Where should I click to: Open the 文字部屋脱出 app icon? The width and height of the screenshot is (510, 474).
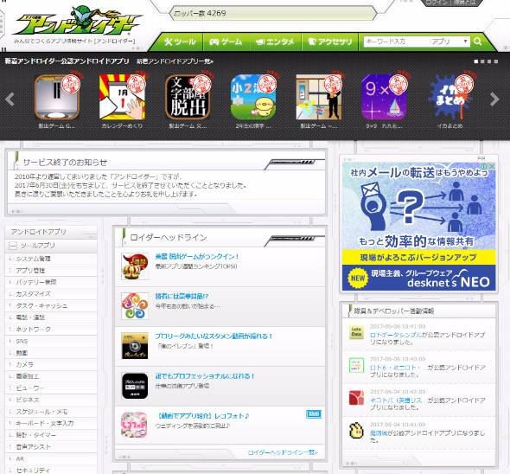(x=188, y=97)
